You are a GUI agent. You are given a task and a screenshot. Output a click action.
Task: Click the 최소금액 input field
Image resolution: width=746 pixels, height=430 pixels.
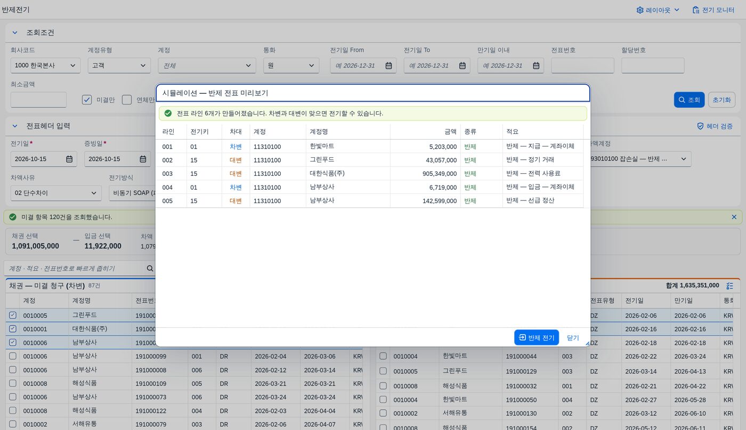(38, 100)
